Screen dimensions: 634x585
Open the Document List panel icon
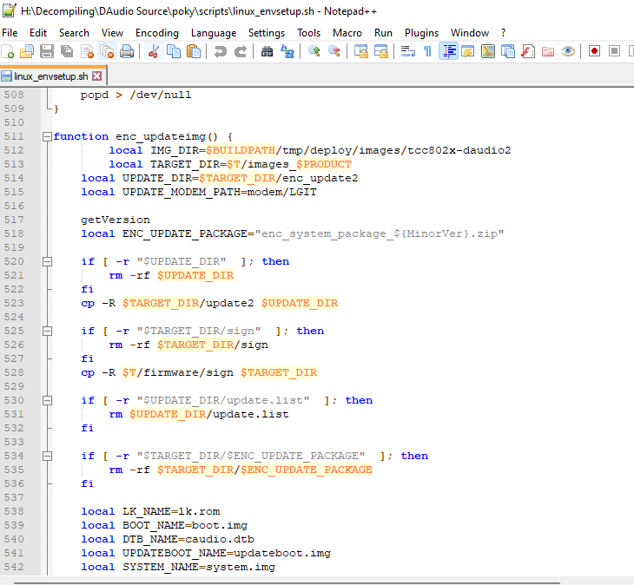click(x=508, y=52)
